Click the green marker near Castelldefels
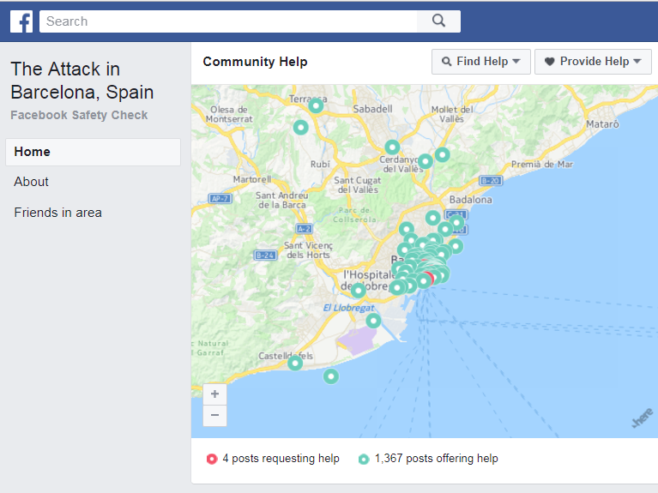The height and width of the screenshot is (493, 658). [x=295, y=364]
